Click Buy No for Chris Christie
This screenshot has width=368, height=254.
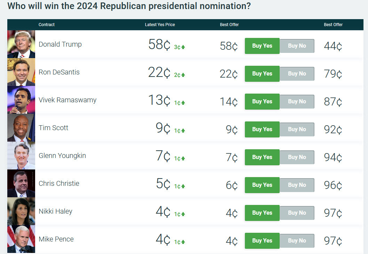click(x=297, y=185)
